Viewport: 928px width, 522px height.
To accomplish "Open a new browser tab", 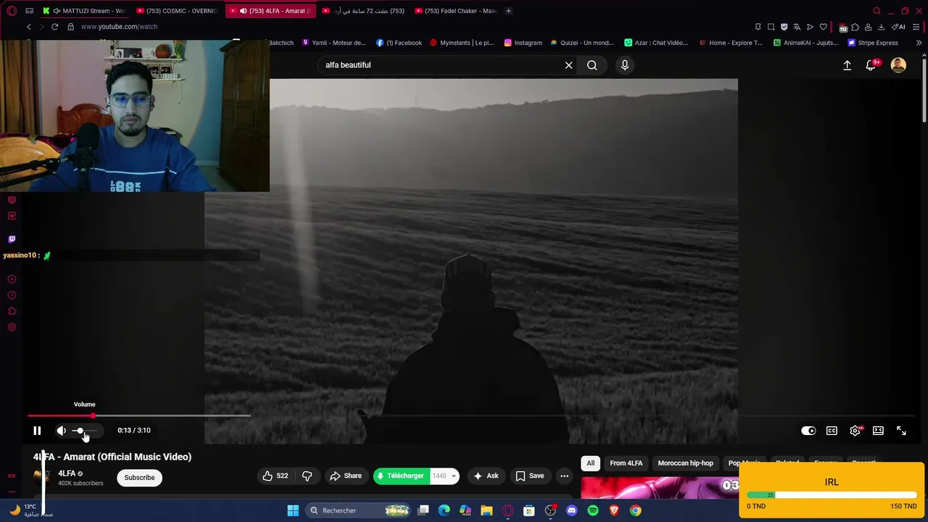I will coord(508,11).
